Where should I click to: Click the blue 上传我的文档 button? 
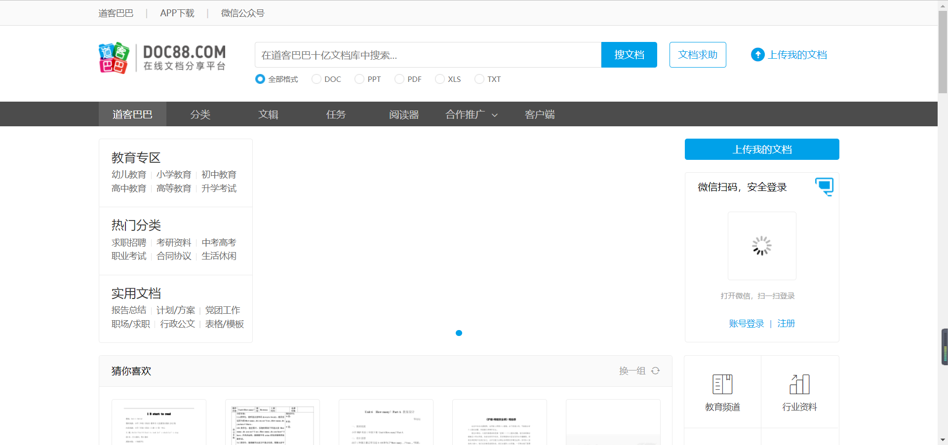coord(762,149)
